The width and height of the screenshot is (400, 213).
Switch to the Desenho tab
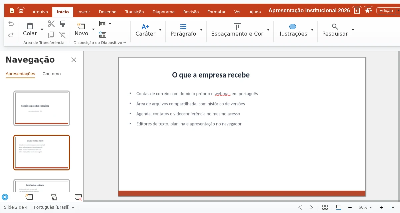pos(108,12)
